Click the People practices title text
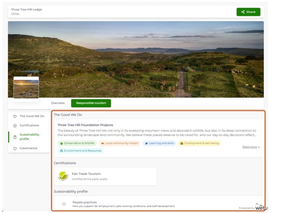 point(84,202)
